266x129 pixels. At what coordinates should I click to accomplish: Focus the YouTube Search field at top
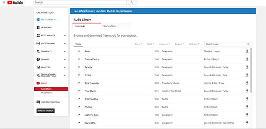80,2
